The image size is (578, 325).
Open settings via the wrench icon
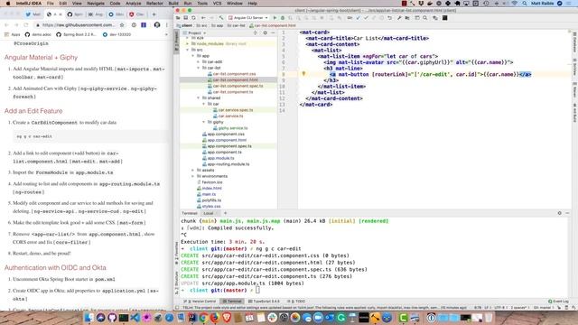[399, 18]
